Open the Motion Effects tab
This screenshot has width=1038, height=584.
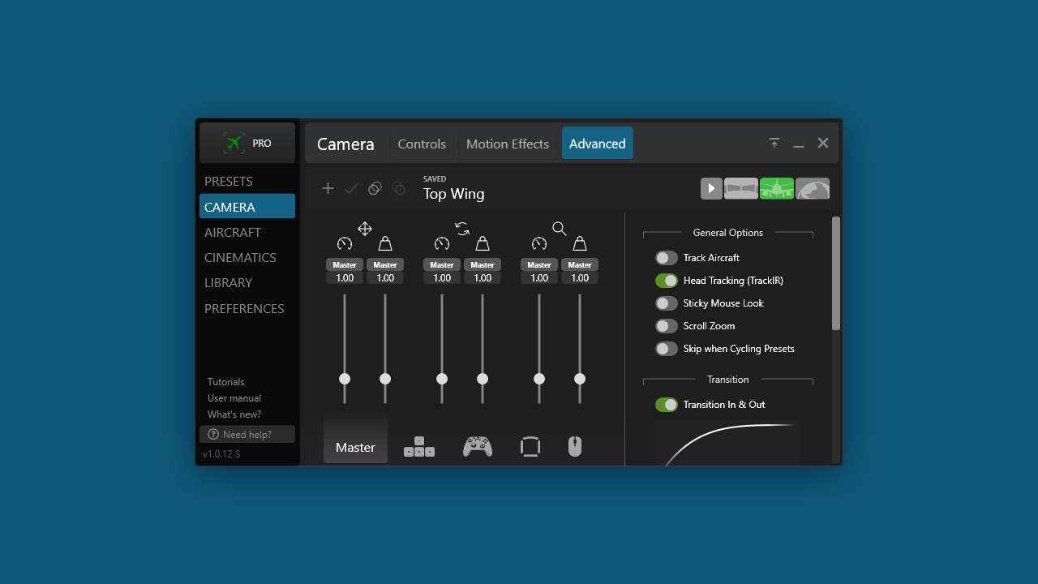point(508,144)
